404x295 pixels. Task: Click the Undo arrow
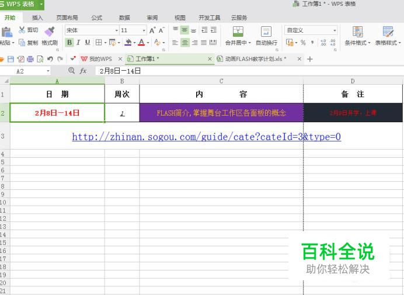click(x=50, y=59)
